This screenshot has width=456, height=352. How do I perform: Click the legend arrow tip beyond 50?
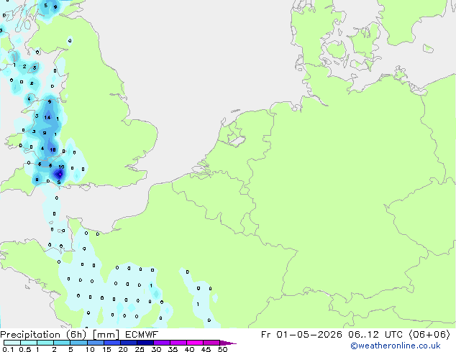(x=228, y=343)
